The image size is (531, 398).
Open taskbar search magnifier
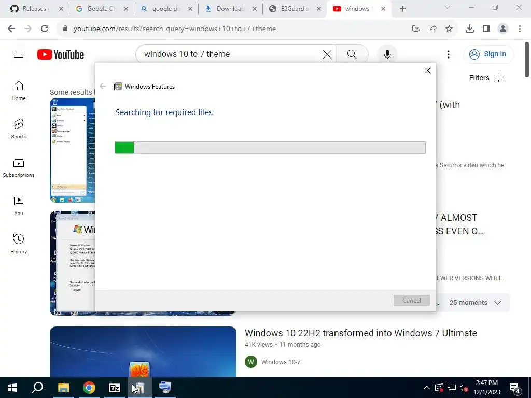(37, 388)
